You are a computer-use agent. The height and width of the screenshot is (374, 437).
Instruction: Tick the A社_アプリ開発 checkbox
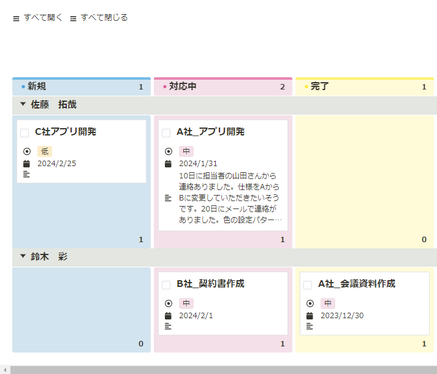click(166, 133)
